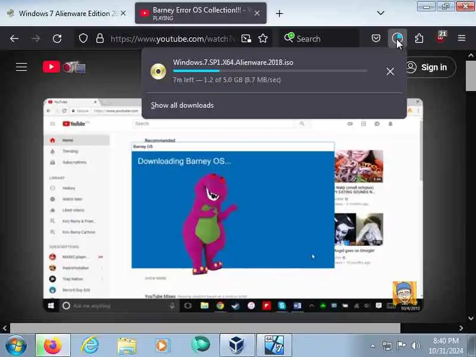This screenshot has width=476, height=357.
Task: Click horizontal scrollbar left arrow
Action: [x=5, y=328]
